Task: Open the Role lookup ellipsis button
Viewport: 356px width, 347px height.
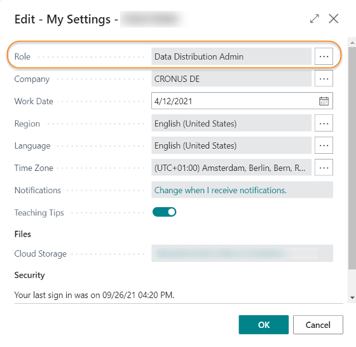Action: tap(324, 57)
